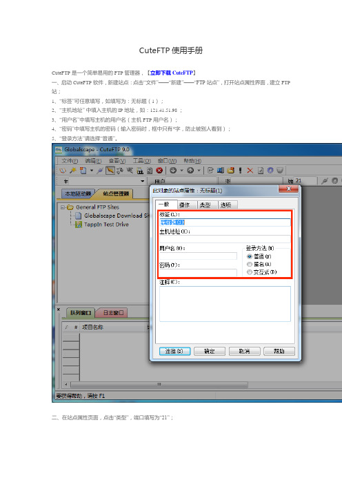Click the 密码 password field
342x485 pixels.
pos(198,272)
